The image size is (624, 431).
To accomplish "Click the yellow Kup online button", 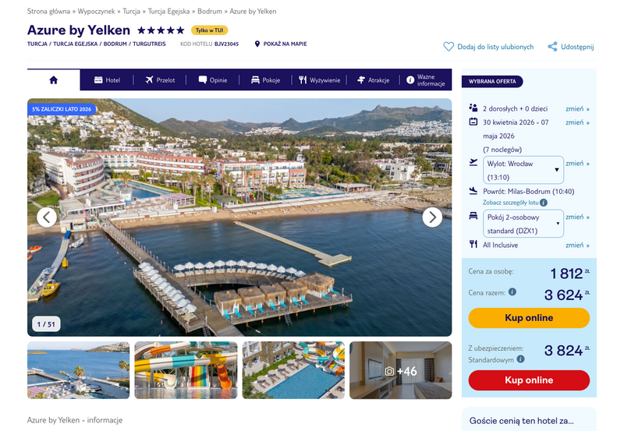I will point(529,318).
